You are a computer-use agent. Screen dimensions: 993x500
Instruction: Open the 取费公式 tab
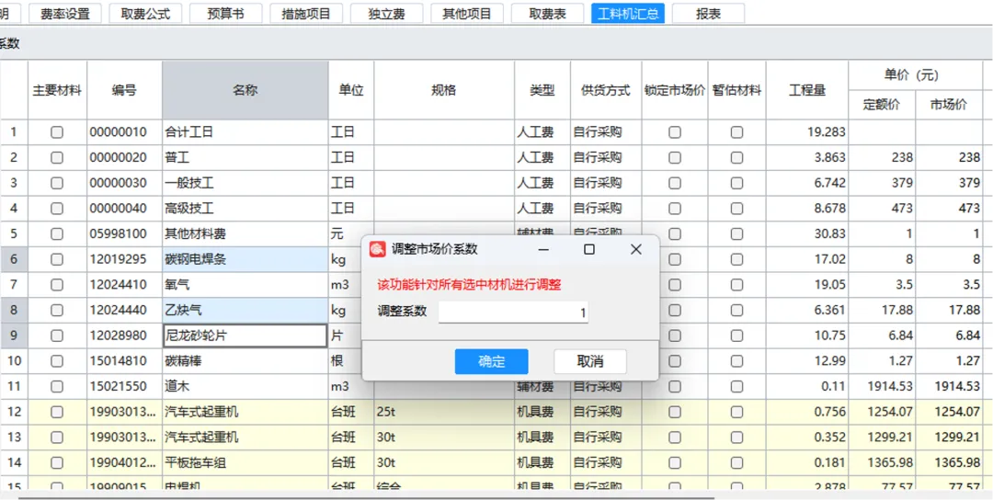[145, 13]
